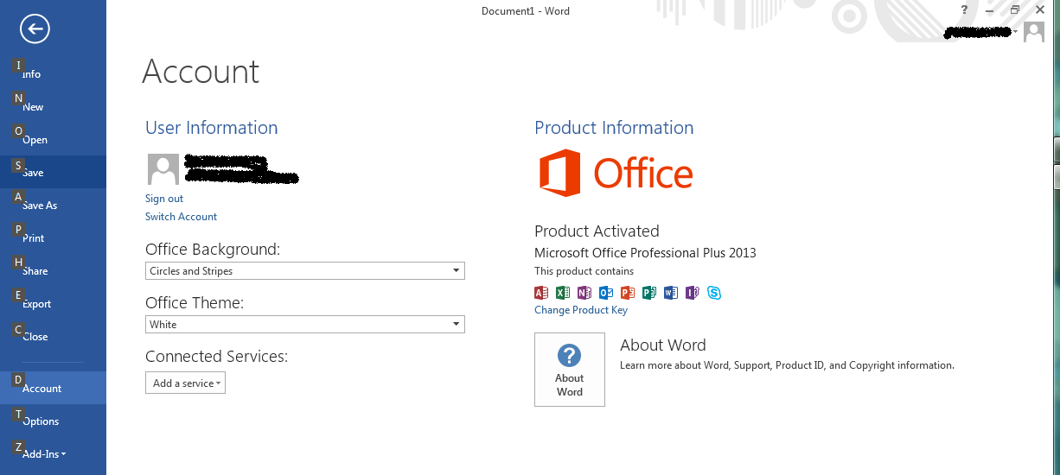Open Help with the question mark icon
The width and height of the screenshot is (1060, 475).
click(964, 10)
